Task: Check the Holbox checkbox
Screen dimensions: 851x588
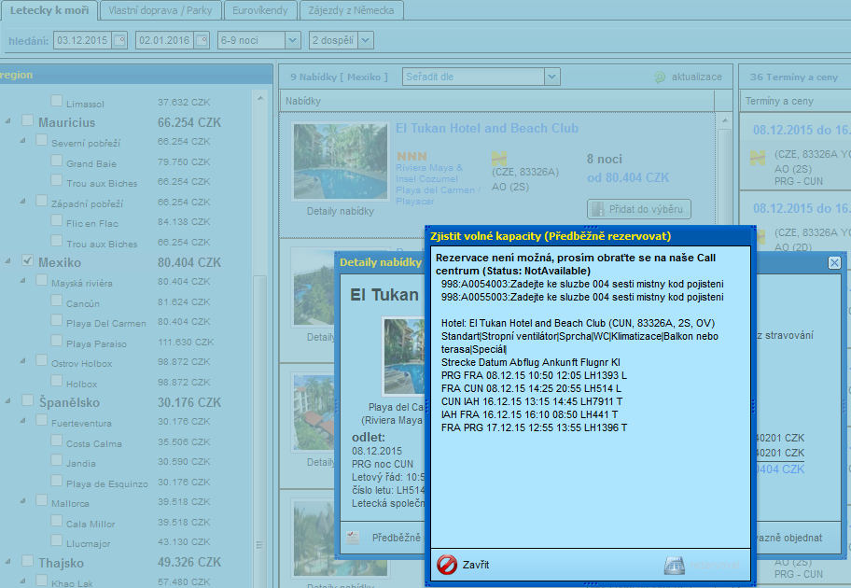Action: coord(56,381)
